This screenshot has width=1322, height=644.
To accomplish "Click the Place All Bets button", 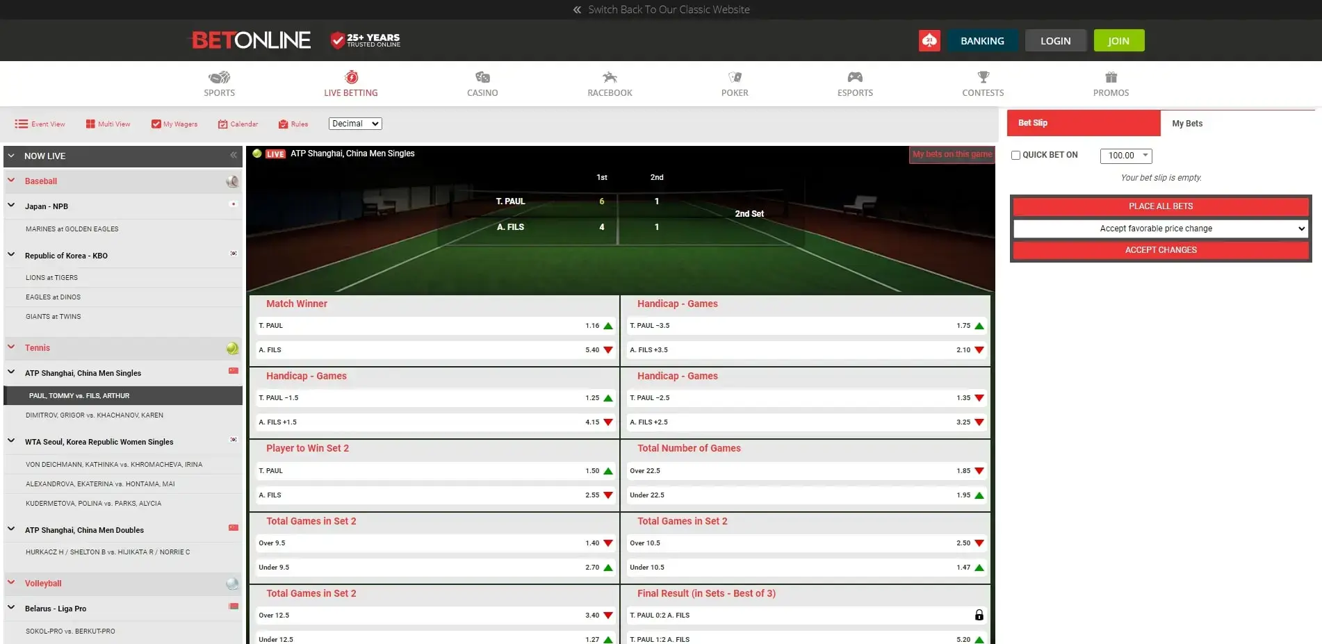I will [1160, 206].
